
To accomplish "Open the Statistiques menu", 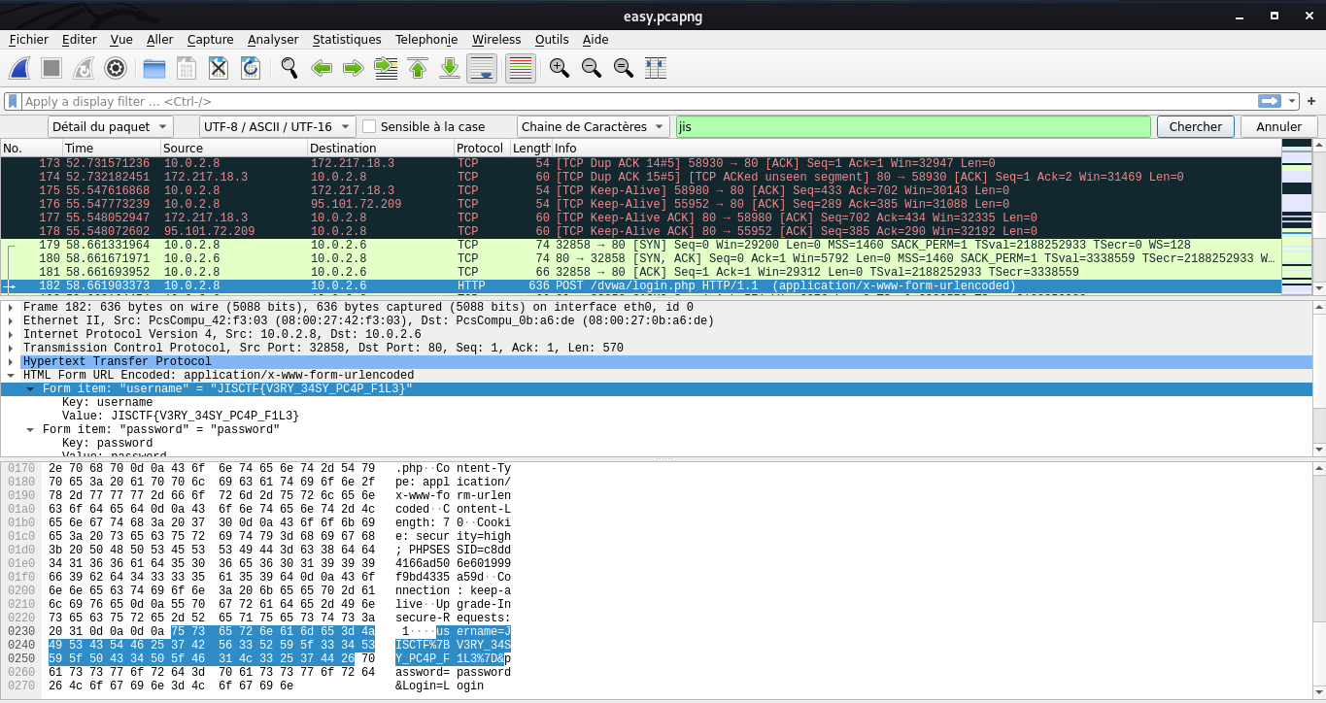I will pyautogui.click(x=347, y=39).
